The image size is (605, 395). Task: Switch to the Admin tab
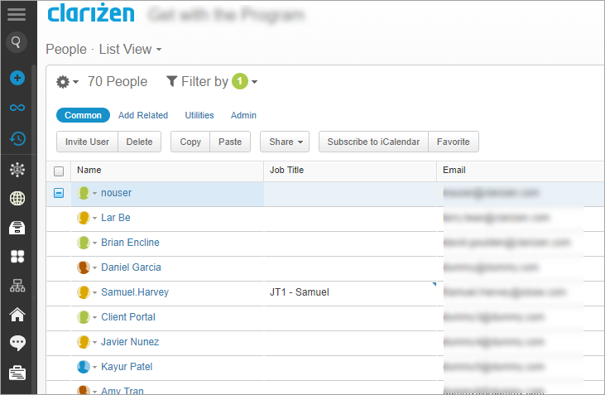tap(243, 115)
